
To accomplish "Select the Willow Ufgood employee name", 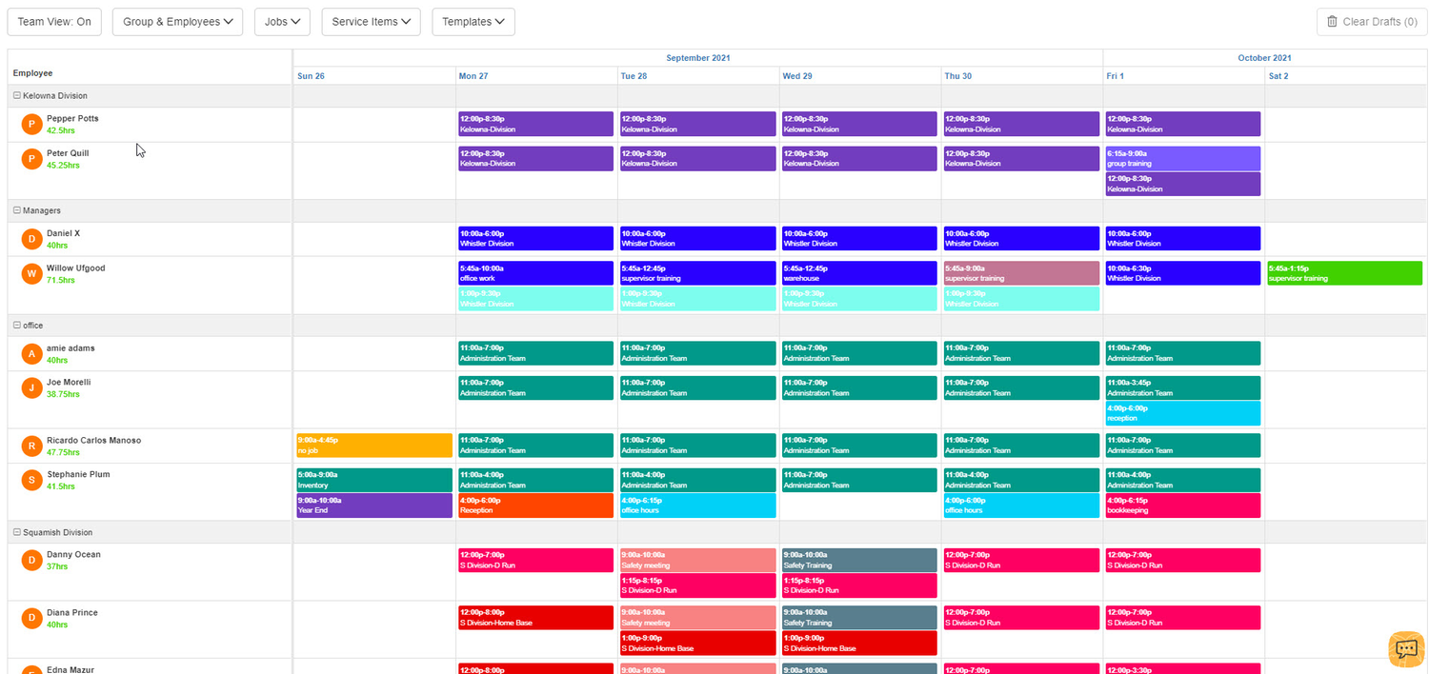I will 76,268.
